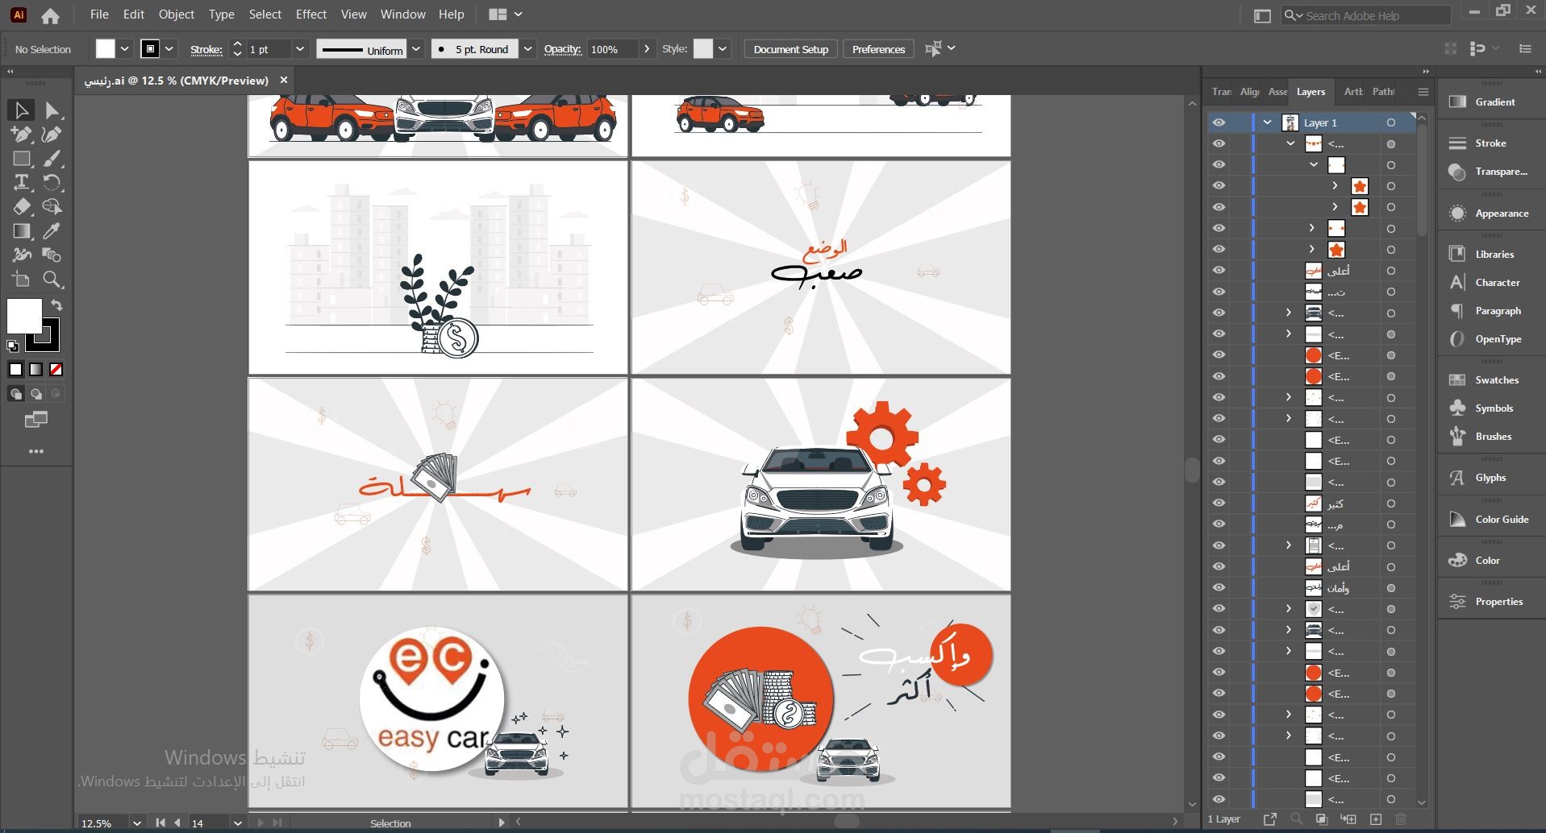Viewport: 1546px width, 833px height.
Task: Select the Blend tool
Action: tap(52, 255)
